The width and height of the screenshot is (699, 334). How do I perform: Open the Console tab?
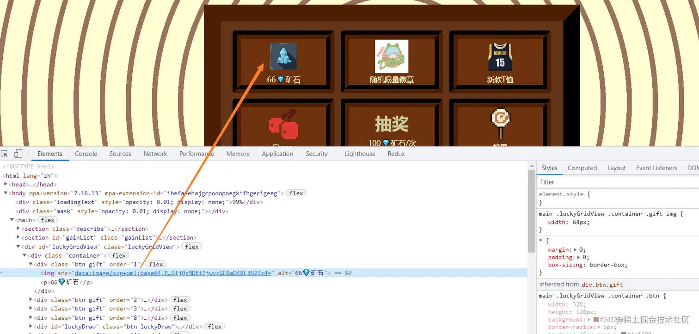(x=86, y=154)
